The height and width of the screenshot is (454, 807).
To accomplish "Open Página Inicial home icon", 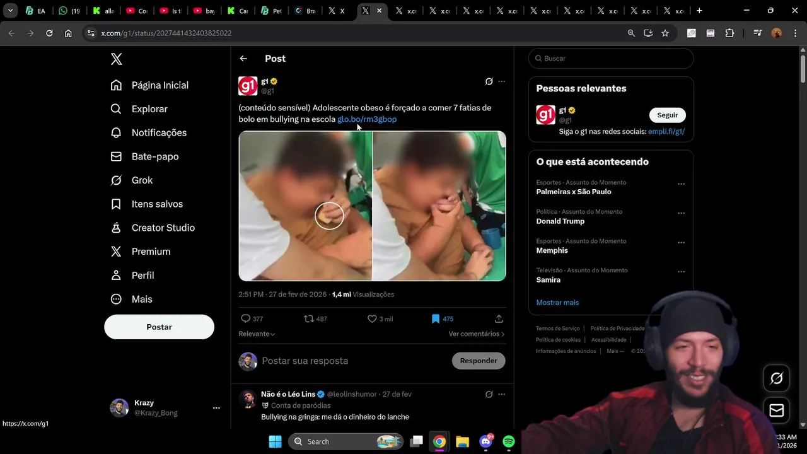I will pyautogui.click(x=116, y=85).
